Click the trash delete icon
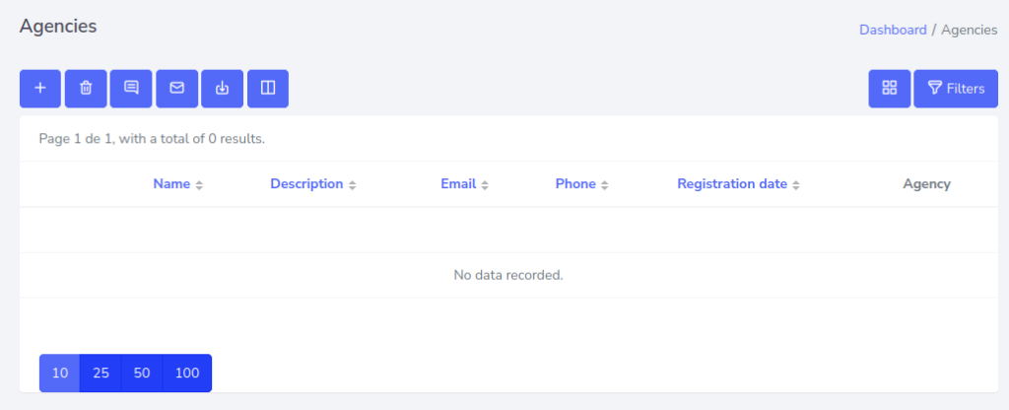The image size is (1009, 410). click(x=86, y=89)
